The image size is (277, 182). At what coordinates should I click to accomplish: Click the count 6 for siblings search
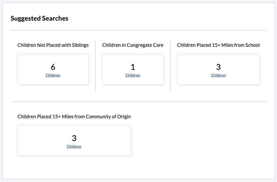tap(53, 67)
